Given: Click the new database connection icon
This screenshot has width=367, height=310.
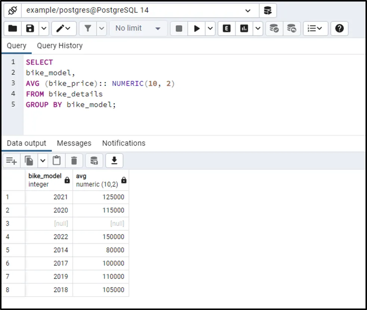Looking at the screenshot, I should click(268, 10).
